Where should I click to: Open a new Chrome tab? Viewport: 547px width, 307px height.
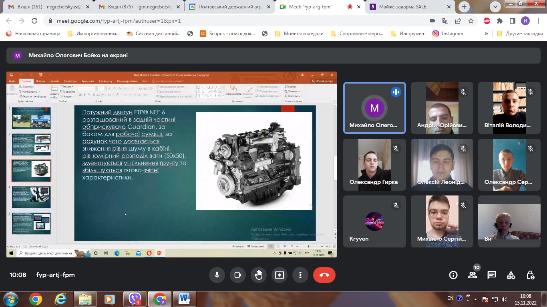tap(464, 7)
